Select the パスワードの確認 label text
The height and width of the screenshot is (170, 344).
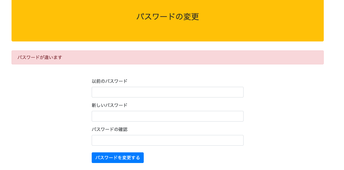(110, 129)
